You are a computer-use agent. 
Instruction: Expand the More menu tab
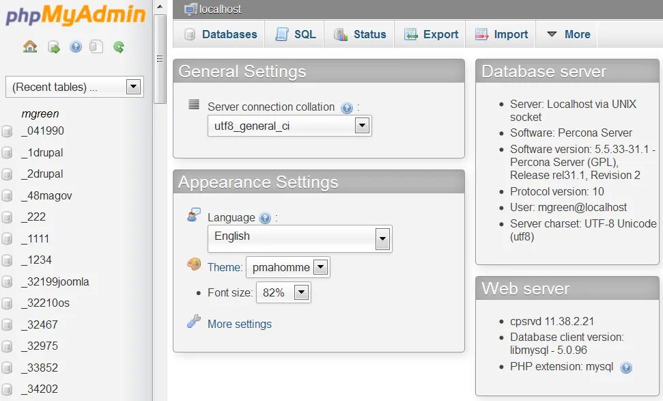[568, 34]
